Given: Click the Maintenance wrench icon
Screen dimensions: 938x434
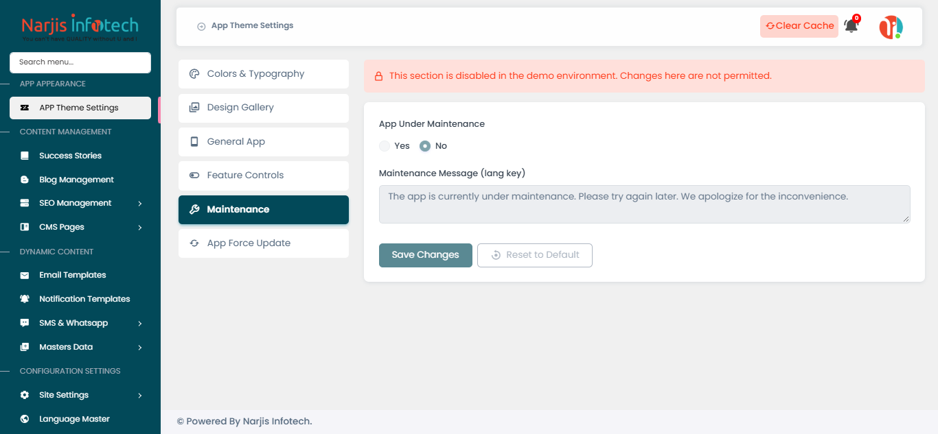Looking at the screenshot, I should [194, 210].
